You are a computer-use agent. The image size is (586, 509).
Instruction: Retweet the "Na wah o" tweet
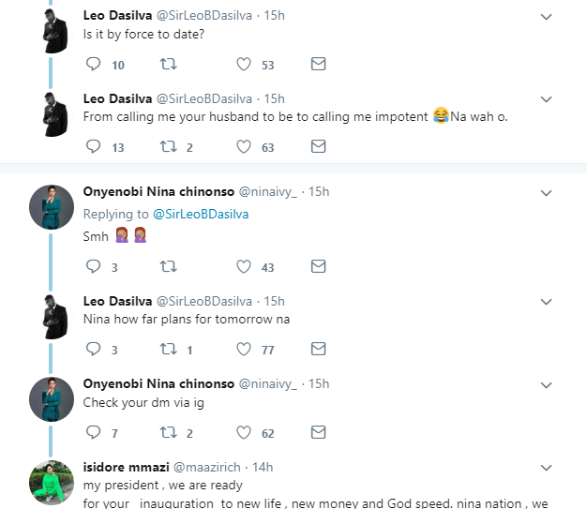[171, 146]
